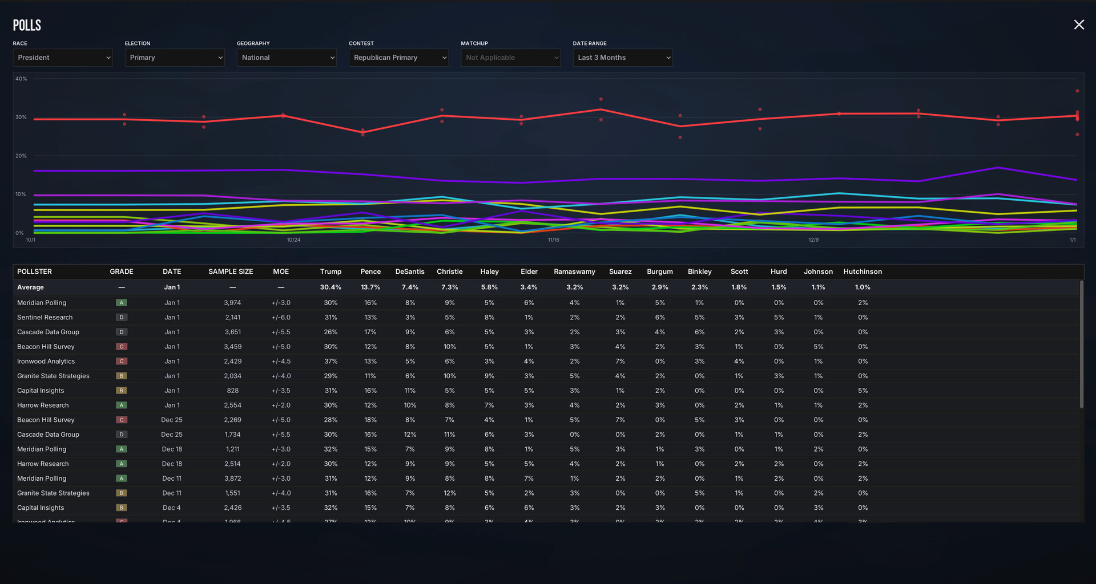Click the 12/9 date label on chart axis

813,240
